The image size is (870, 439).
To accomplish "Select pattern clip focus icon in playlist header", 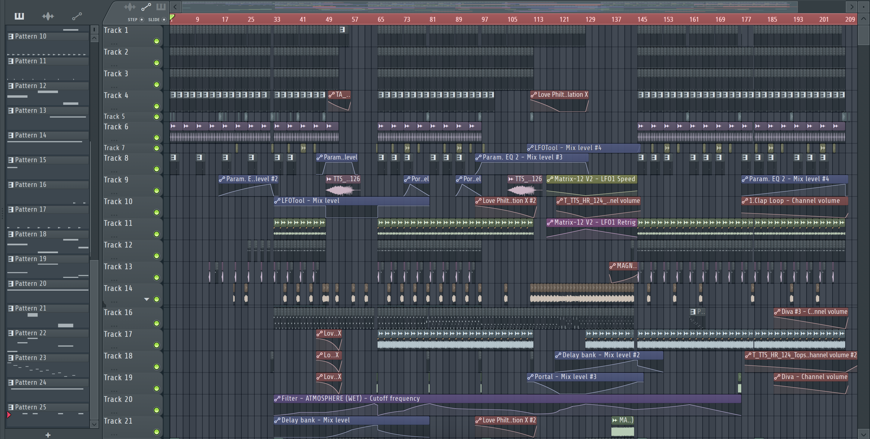I will [x=161, y=7].
